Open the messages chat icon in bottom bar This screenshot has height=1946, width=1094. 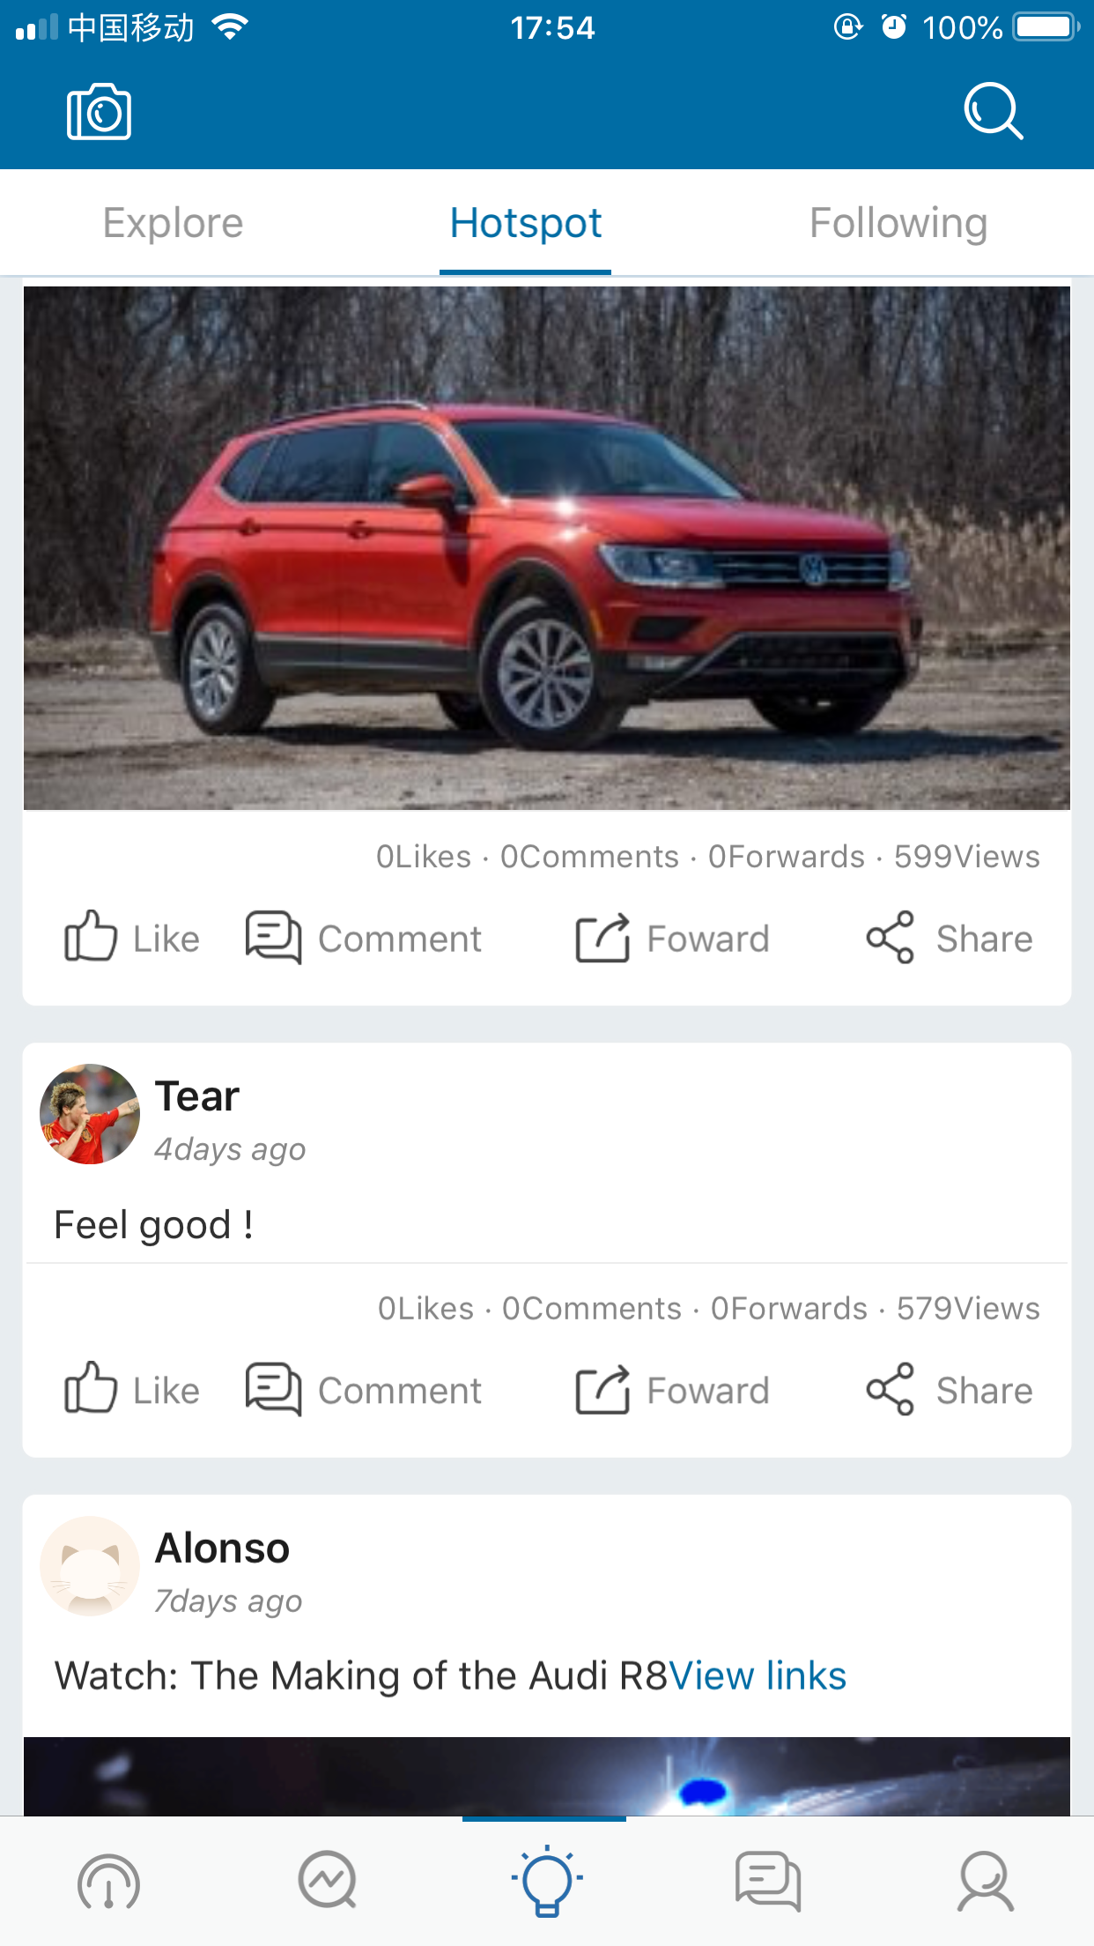767,1882
